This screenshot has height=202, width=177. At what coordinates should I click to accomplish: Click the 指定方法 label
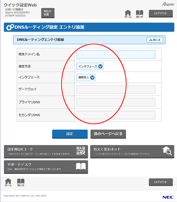tap(24, 66)
